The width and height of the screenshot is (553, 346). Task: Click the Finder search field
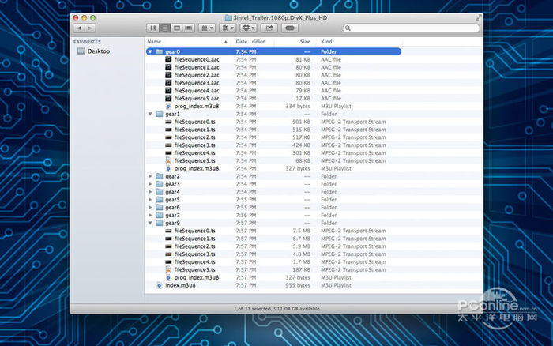(x=411, y=28)
